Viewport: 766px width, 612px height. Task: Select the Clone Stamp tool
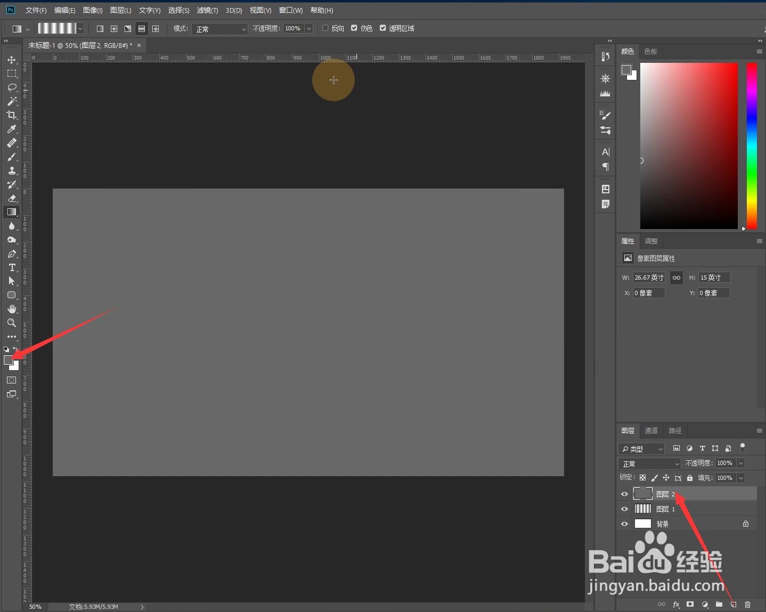click(x=12, y=170)
